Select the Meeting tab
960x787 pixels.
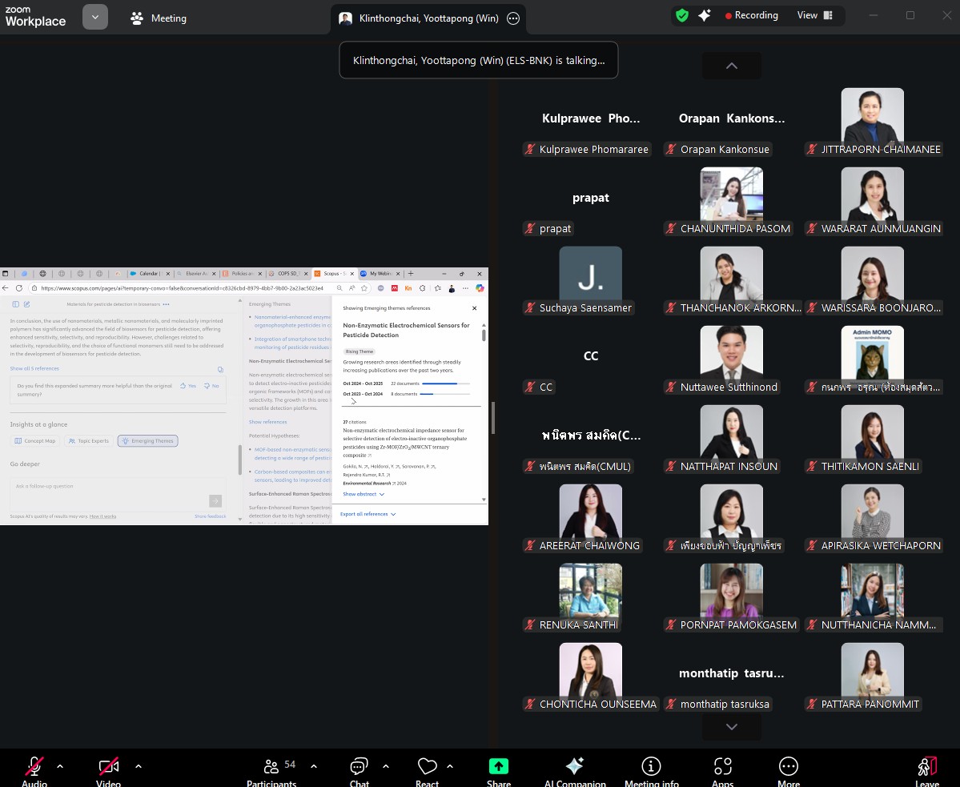159,18
